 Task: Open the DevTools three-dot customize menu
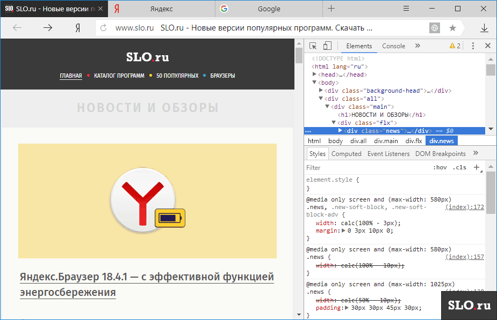point(472,46)
